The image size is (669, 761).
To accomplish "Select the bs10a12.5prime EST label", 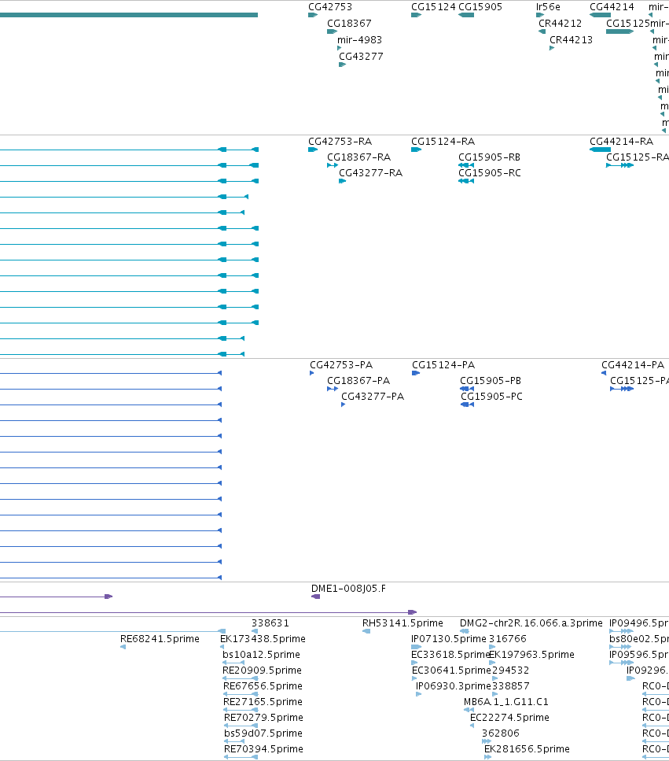I will (261, 656).
